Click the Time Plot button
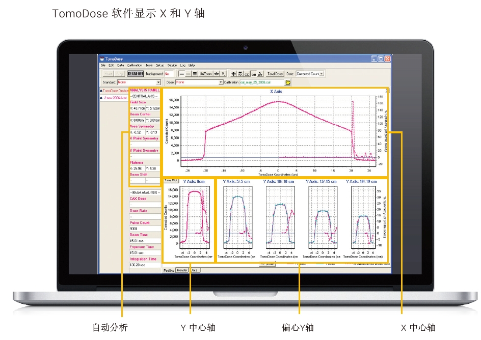 [171, 181]
